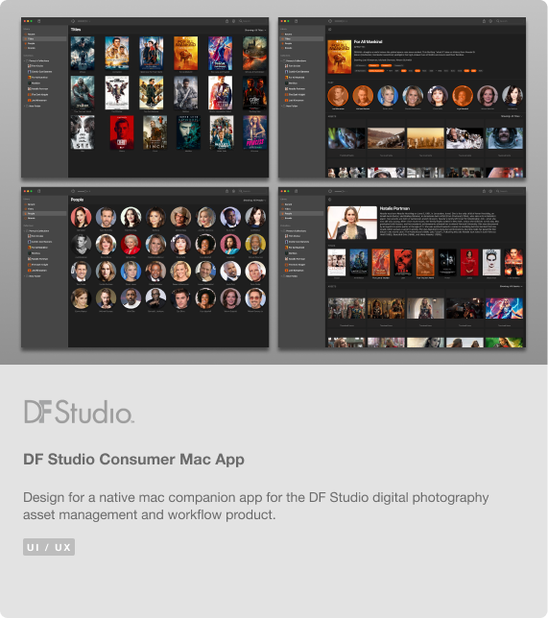Image resolution: width=548 pixels, height=618 pixels.
Task: Click the UI / UX tag
Action: click(49, 547)
